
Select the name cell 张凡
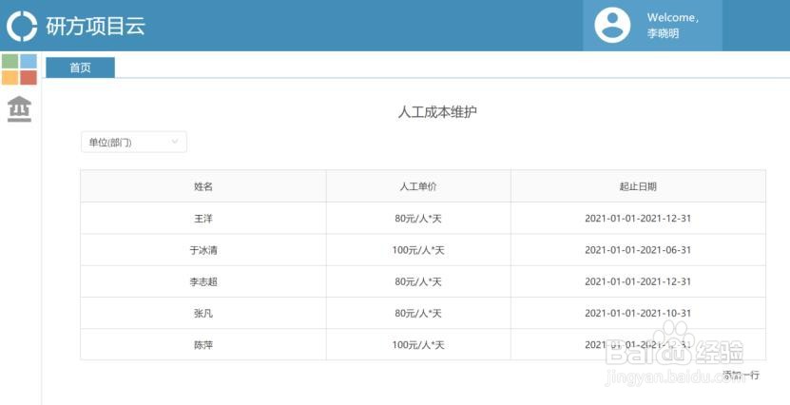coord(203,314)
